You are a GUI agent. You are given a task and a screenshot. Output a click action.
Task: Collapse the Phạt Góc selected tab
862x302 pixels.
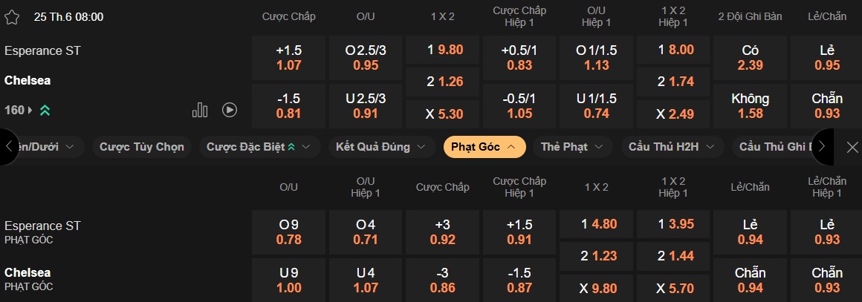pyautogui.click(x=485, y=147)
